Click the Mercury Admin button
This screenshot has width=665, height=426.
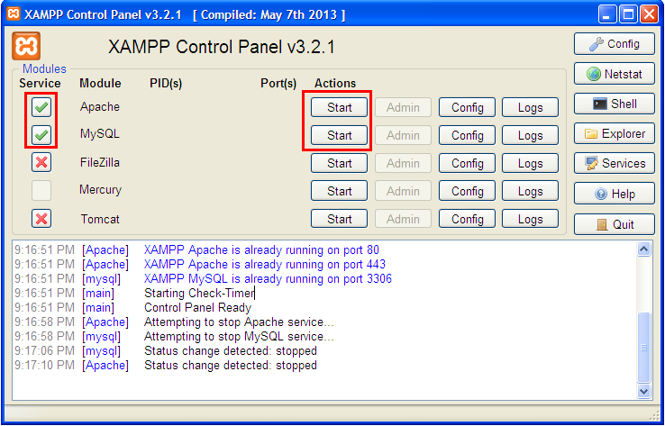pos(403,191)
